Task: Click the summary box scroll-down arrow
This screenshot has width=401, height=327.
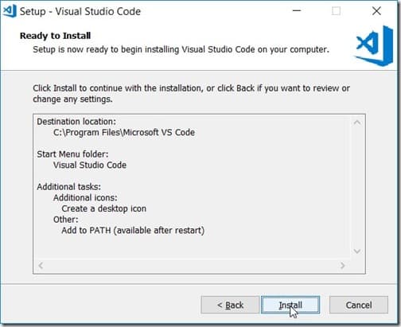Action: click(357, 251)
